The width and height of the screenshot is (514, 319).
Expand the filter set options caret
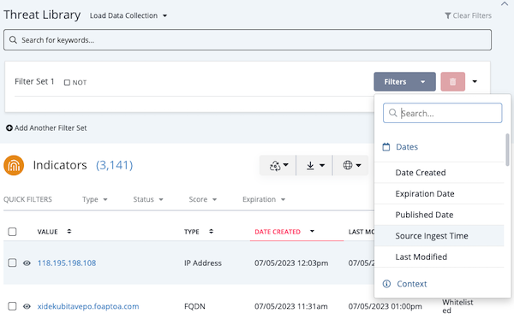(475, 81)
